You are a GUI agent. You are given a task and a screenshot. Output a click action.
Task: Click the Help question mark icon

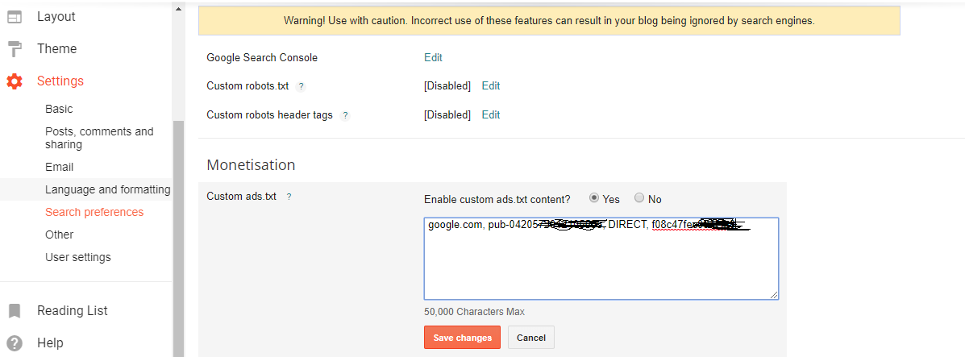click(15, 342)
